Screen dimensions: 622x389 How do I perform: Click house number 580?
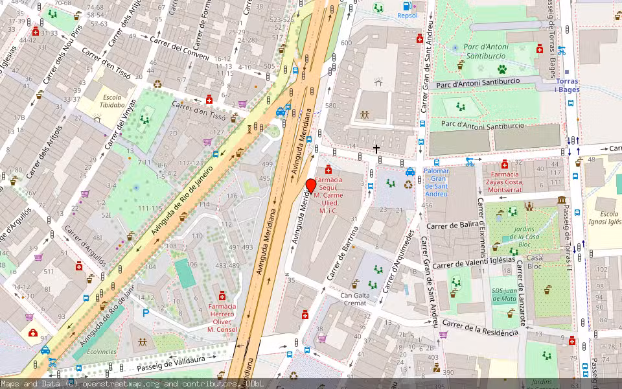pos(331,106)
